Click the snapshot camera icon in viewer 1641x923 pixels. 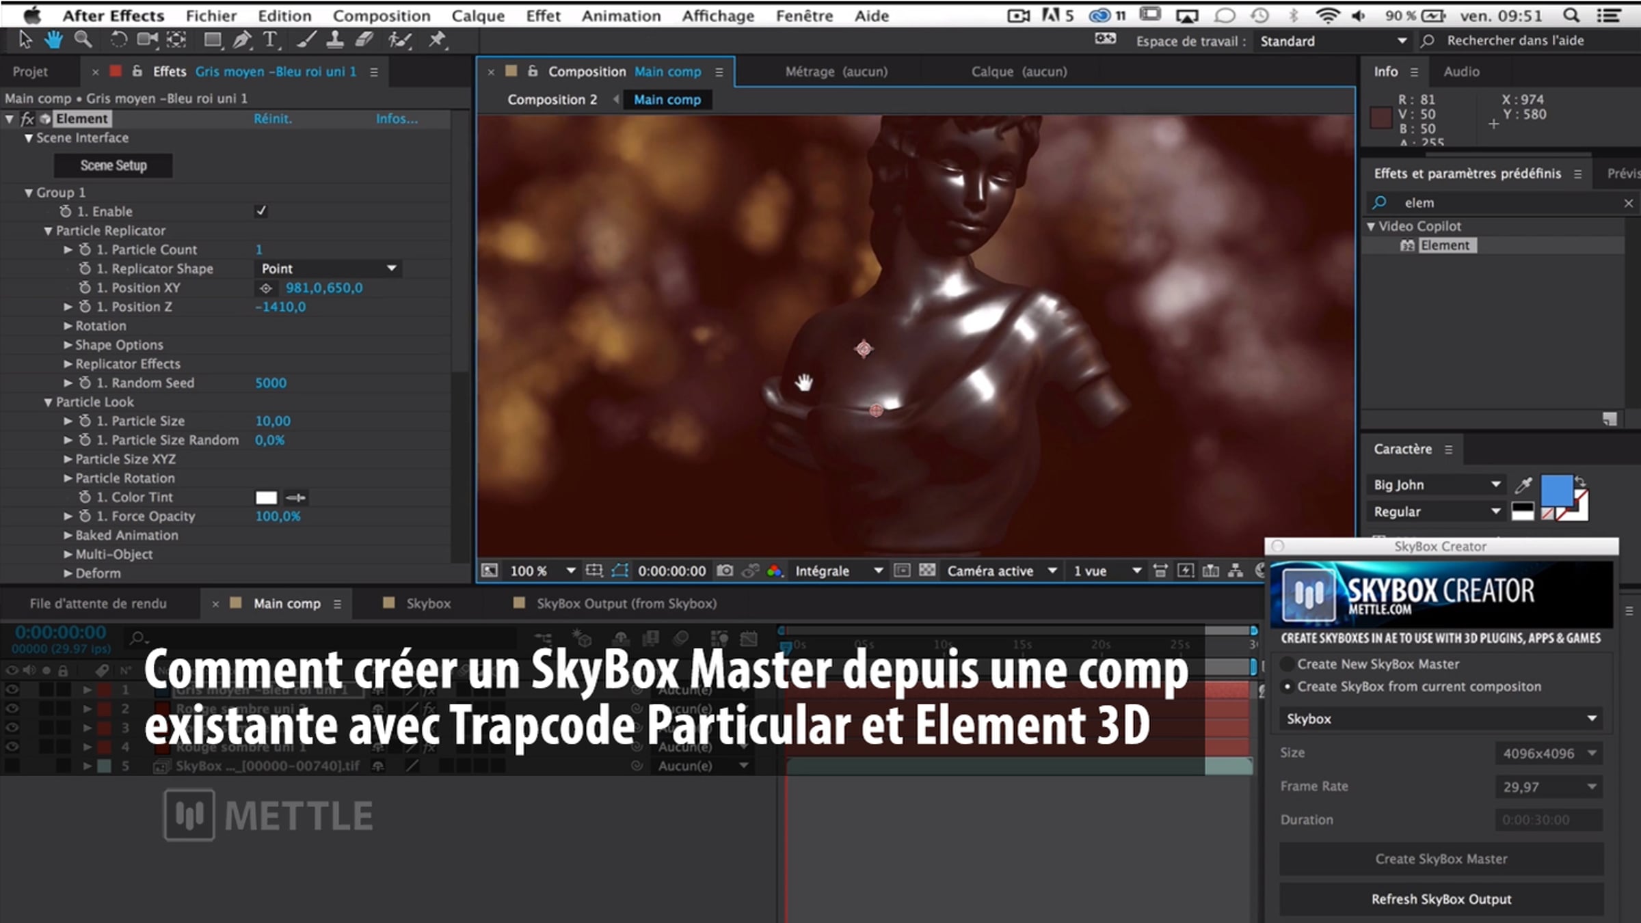click(725, 570)
